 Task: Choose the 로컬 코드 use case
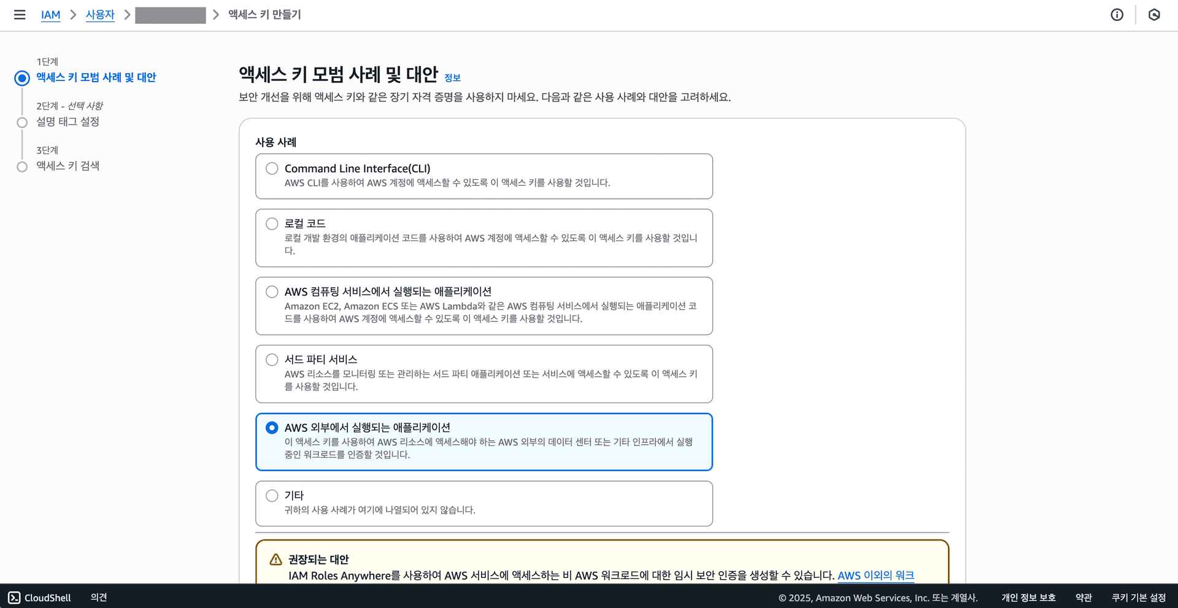[272, 223]
